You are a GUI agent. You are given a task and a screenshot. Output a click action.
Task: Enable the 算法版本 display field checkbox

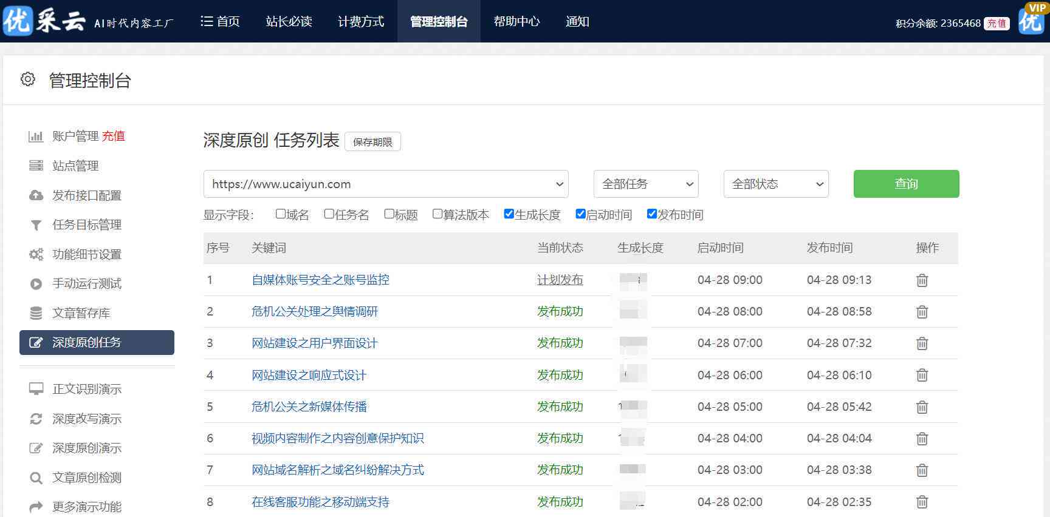point(437,214)
